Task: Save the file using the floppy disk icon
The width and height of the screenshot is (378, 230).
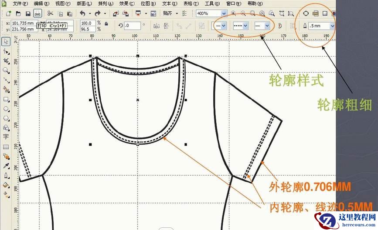Action: coord(28,13)
